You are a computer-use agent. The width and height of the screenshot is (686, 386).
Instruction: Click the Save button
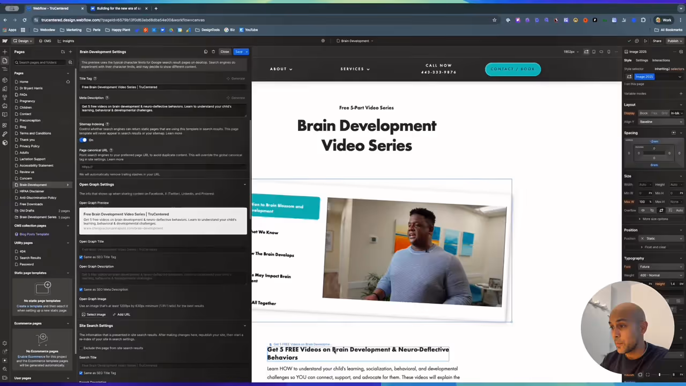point(238,52)
